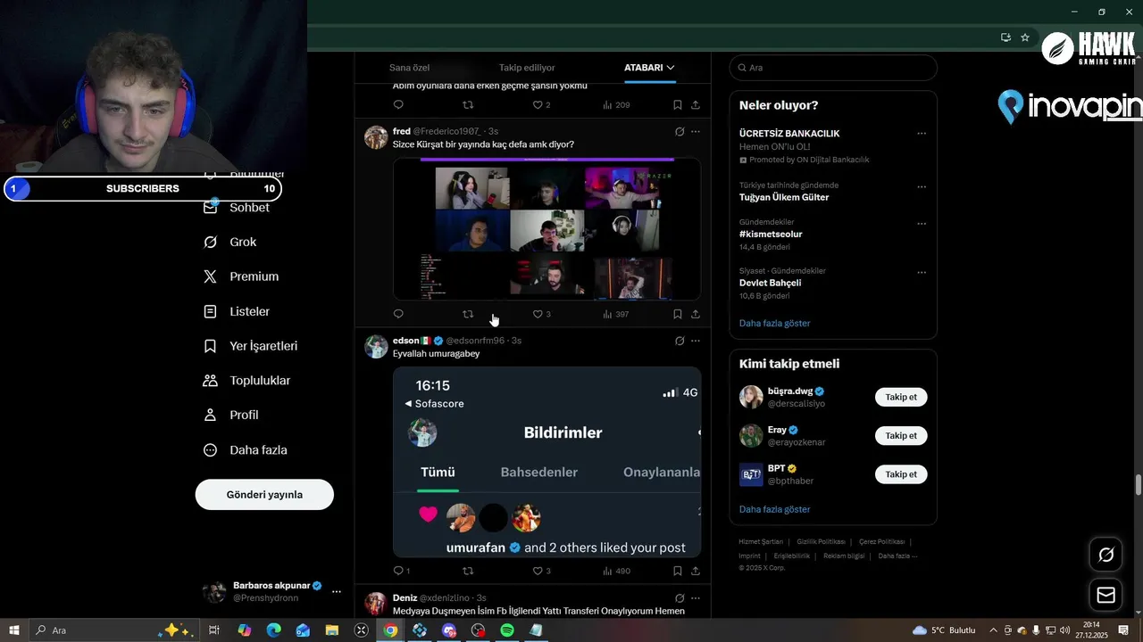Open Grok from the left sidebar

pyautogui.click(x=230, y=242)
